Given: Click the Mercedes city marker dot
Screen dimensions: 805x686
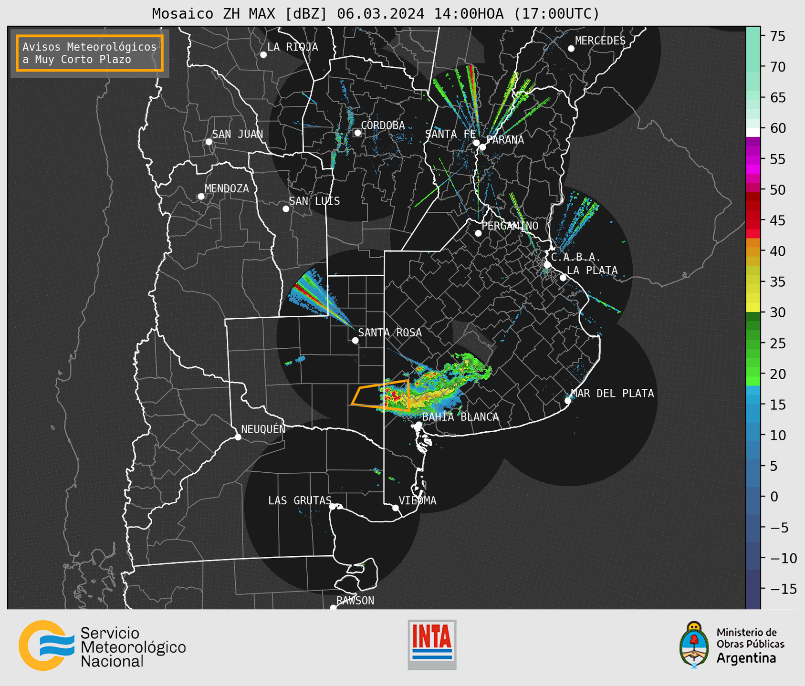Looking at the screenshot, I should click(571, 49).
